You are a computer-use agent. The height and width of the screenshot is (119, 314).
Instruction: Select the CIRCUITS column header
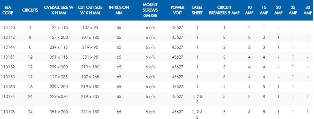click(x=30, y=10)
